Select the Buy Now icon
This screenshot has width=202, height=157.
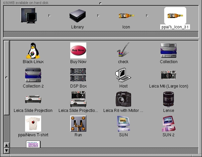point(78,50)
